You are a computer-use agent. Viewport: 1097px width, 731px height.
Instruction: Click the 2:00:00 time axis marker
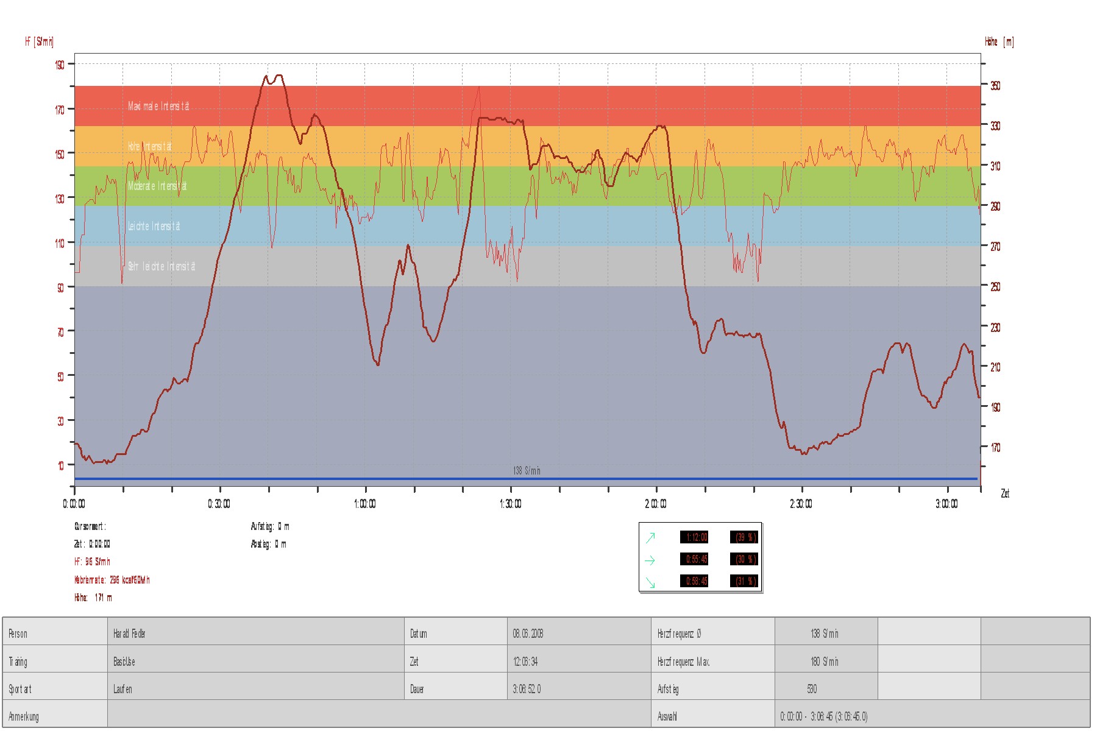click(656, 504)
